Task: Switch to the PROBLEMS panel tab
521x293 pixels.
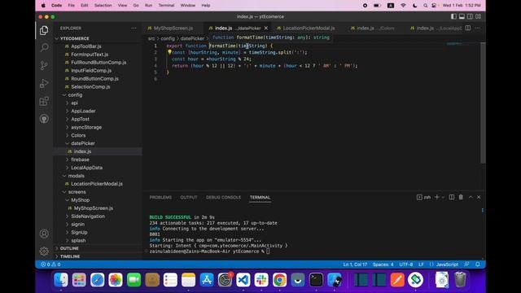Action: click(x=160, y=197)
